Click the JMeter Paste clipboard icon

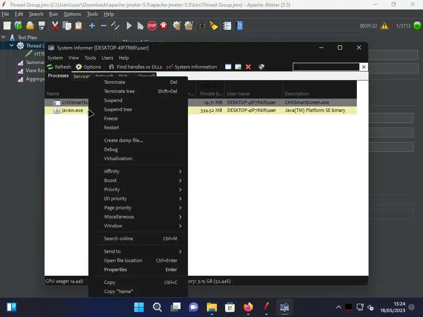point(78,26)
